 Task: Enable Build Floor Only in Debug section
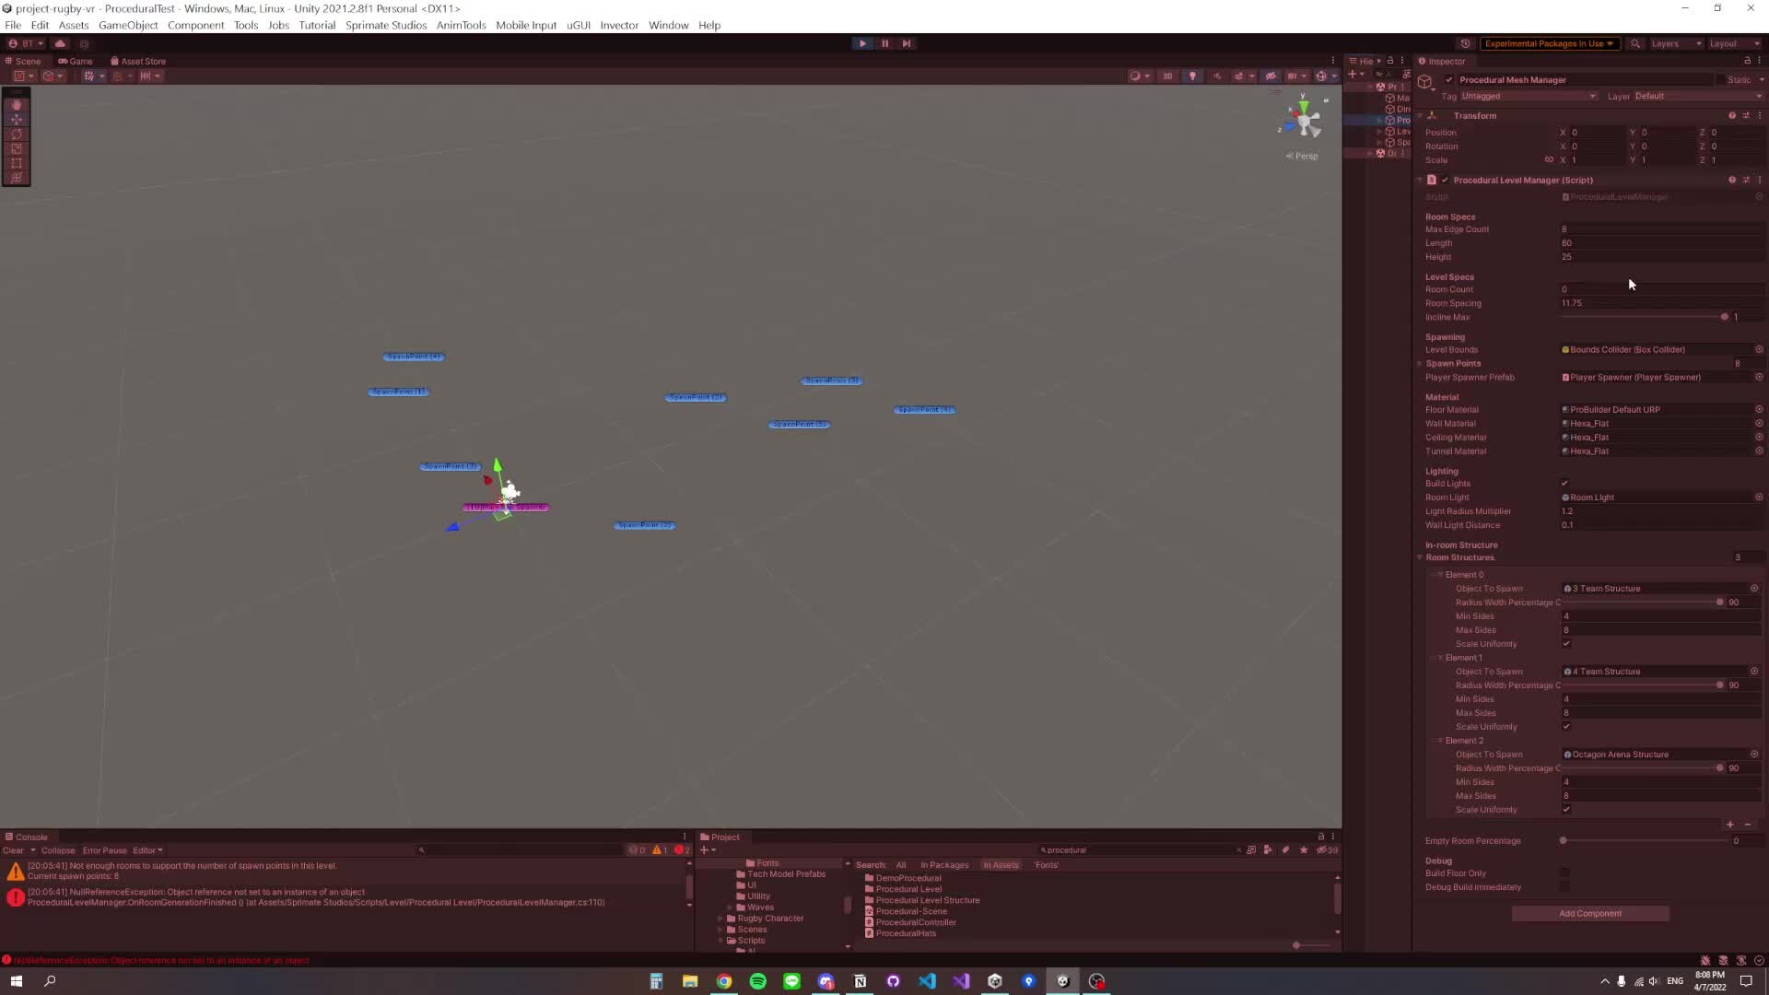click(x=1564, y=873)
